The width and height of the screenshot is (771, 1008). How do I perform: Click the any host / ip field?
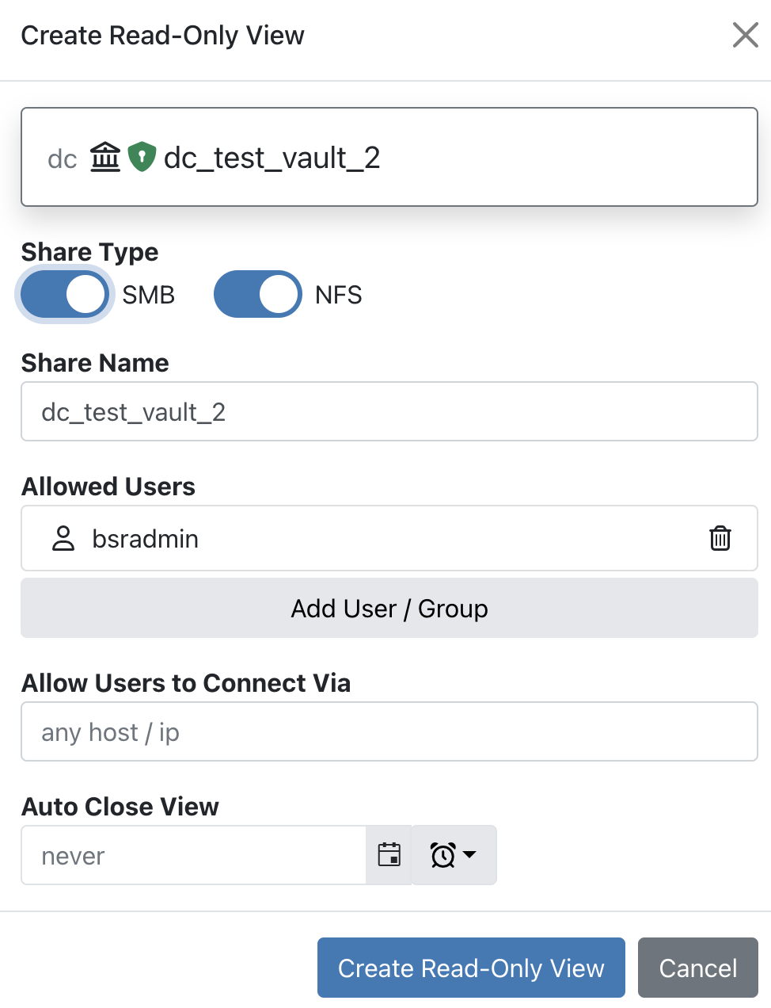click(x=389, y=732)
